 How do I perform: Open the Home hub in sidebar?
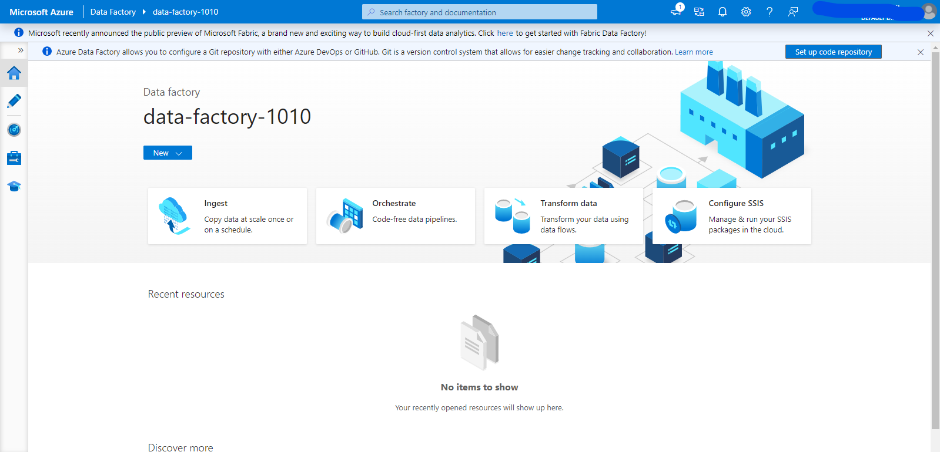[14, 73]
